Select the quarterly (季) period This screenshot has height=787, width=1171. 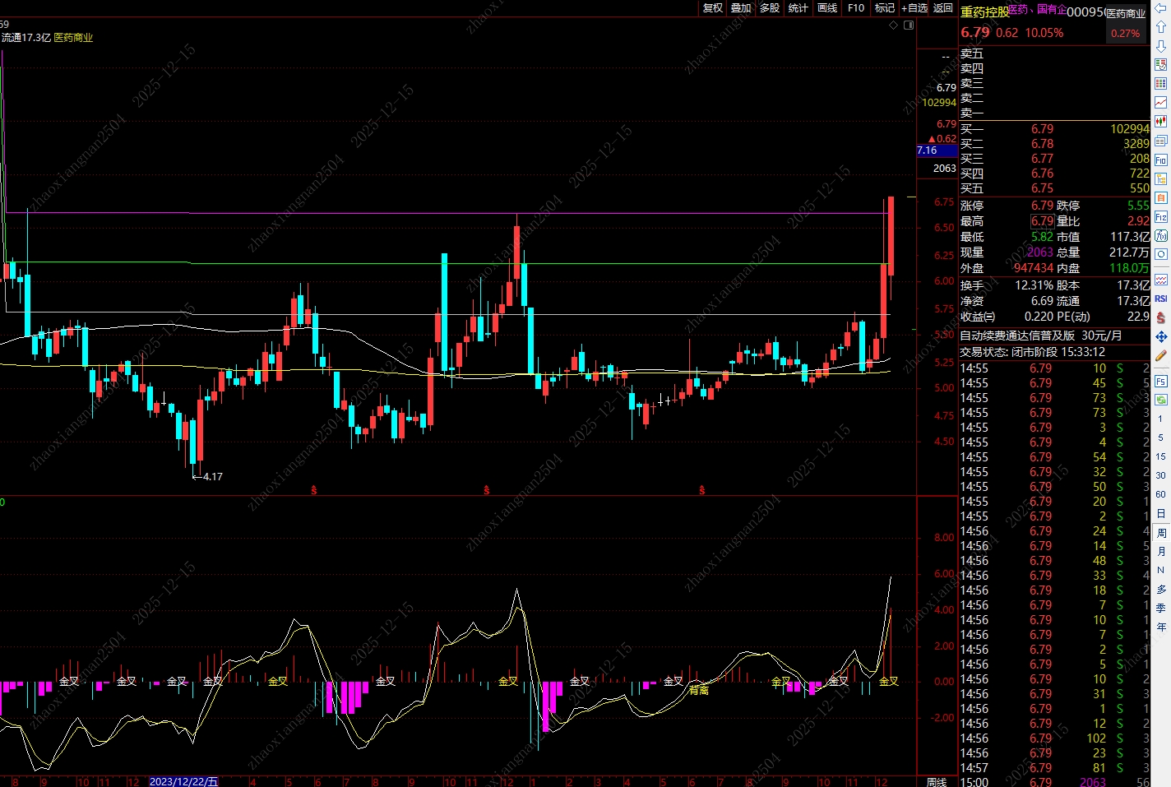(x=1160, y=608)
